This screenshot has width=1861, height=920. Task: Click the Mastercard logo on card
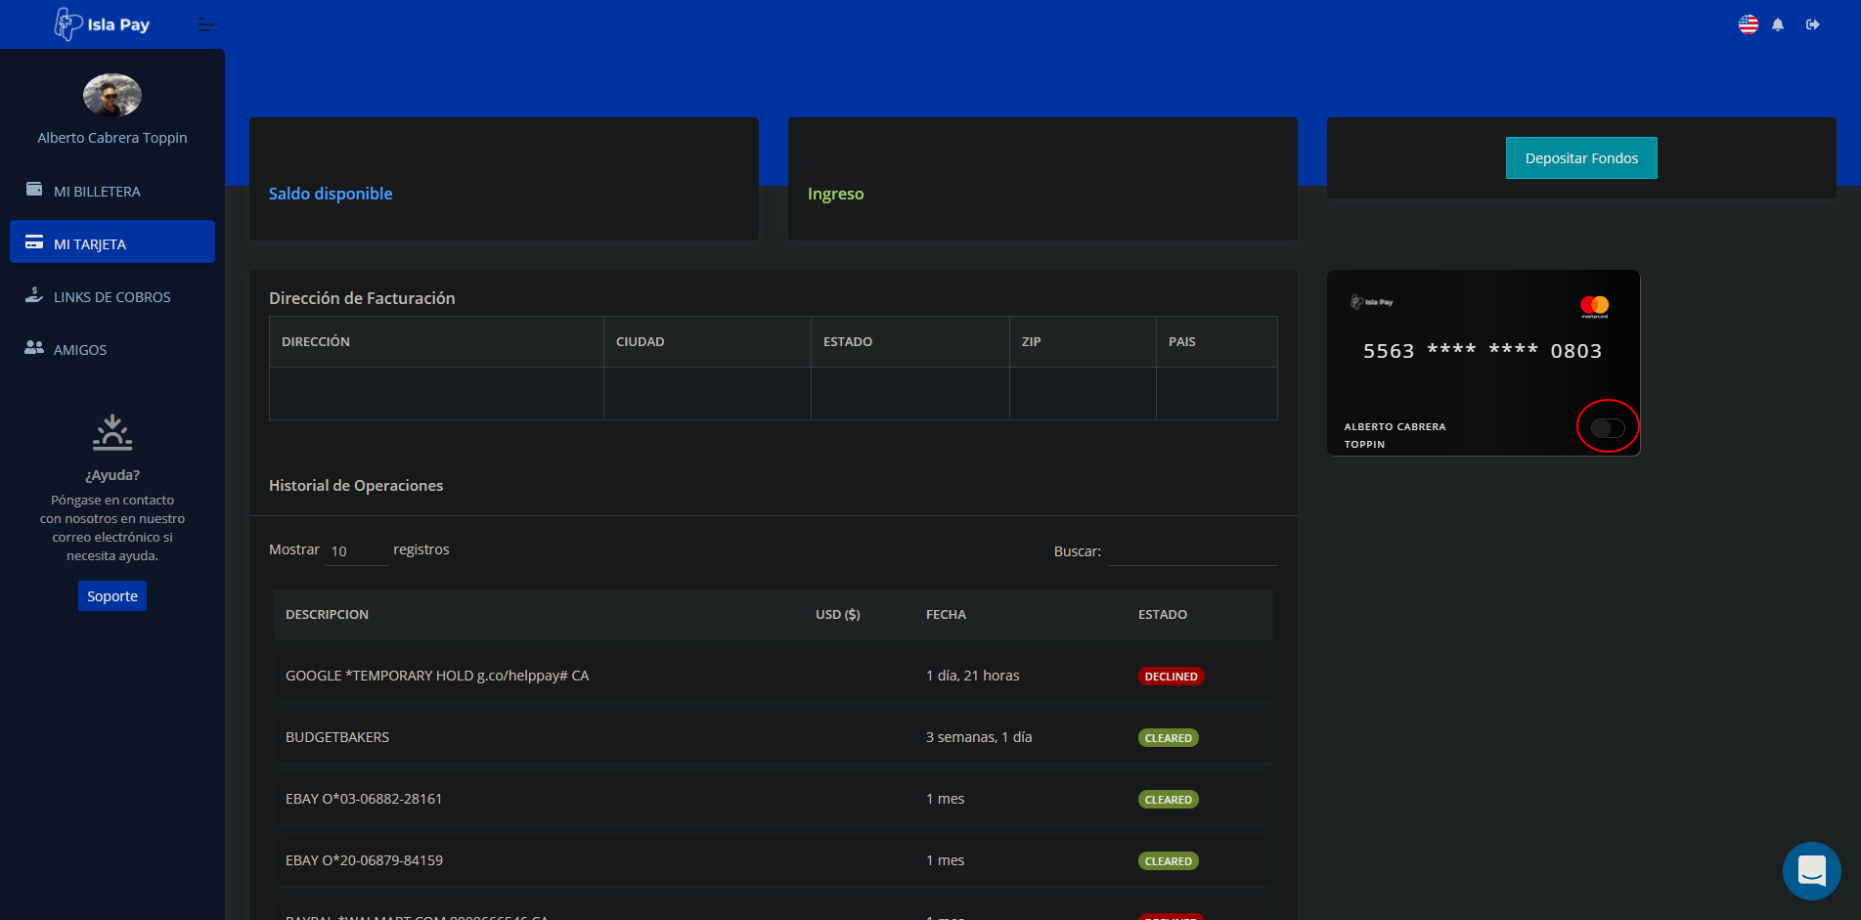(1594, 306)
